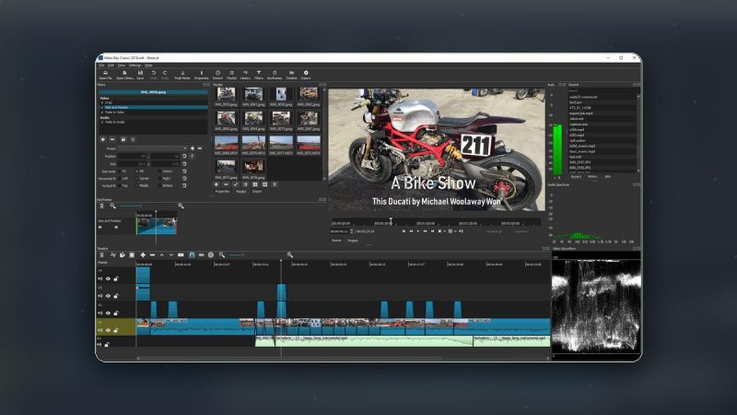The width and height of the screenshot is (737, 415).
Task: Open the player volume control
Action: pos(461,231)
